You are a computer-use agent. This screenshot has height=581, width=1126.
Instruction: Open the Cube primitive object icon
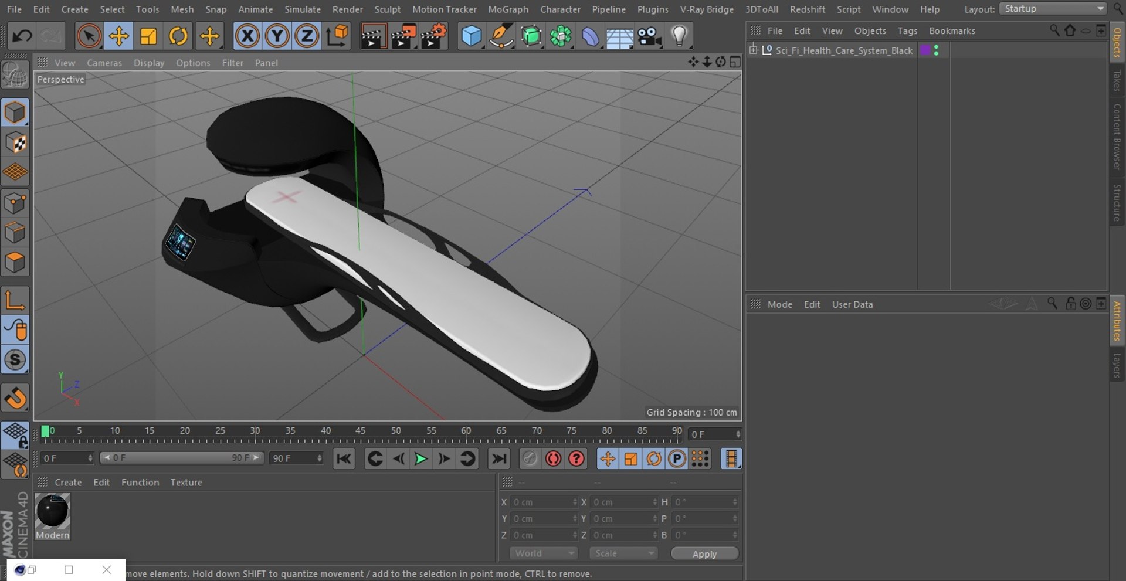click(x=472, y=36)
